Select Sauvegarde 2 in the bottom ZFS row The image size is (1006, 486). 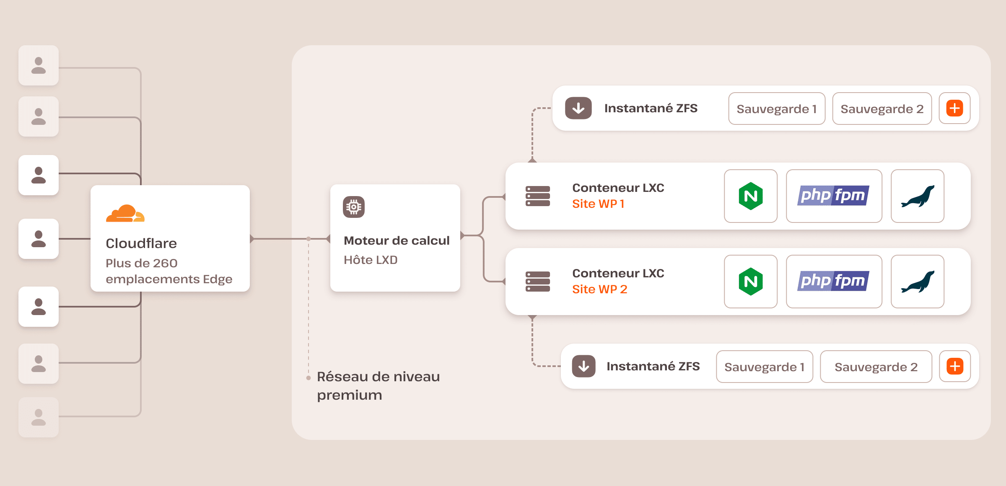[x=876, y=367]
